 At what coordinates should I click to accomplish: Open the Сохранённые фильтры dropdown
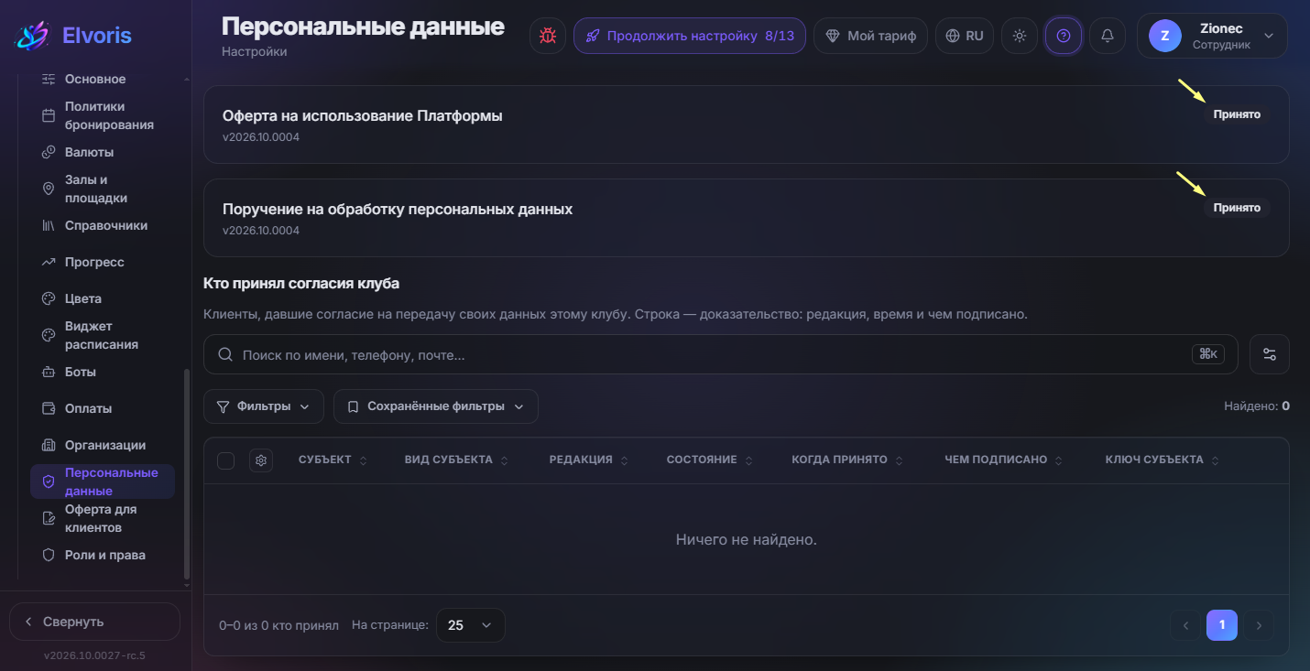[436, 406]
